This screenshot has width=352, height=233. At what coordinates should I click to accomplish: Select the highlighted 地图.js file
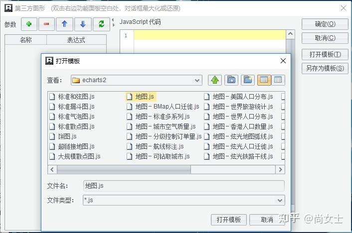point(141,97)
